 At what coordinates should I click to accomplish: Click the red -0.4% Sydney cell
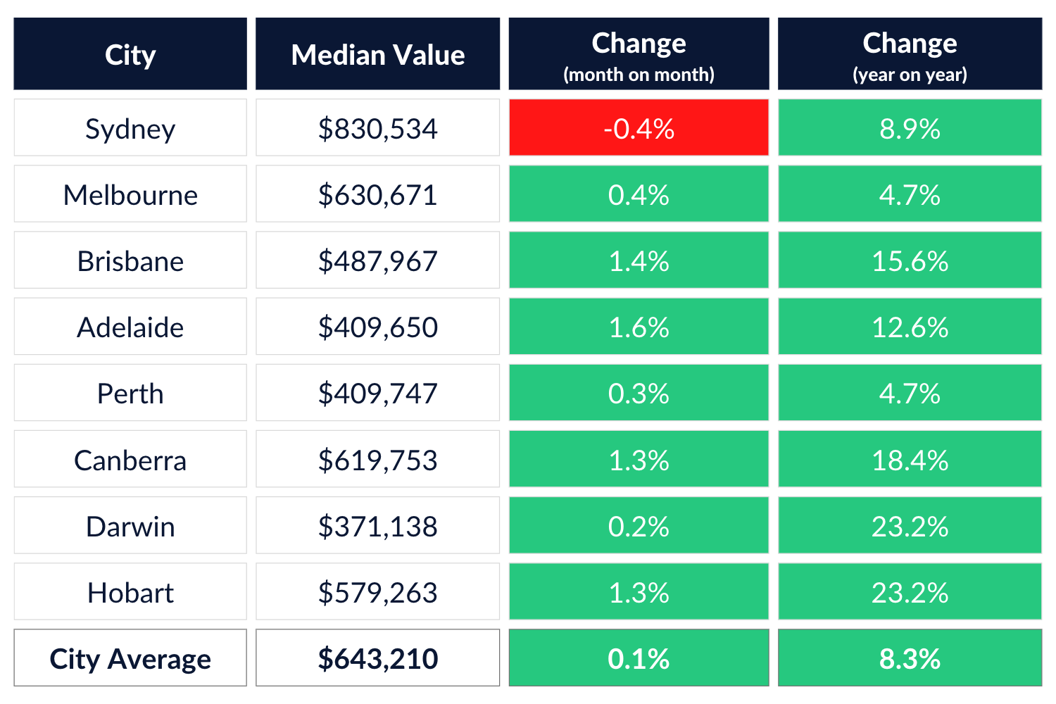coord(639,127)
